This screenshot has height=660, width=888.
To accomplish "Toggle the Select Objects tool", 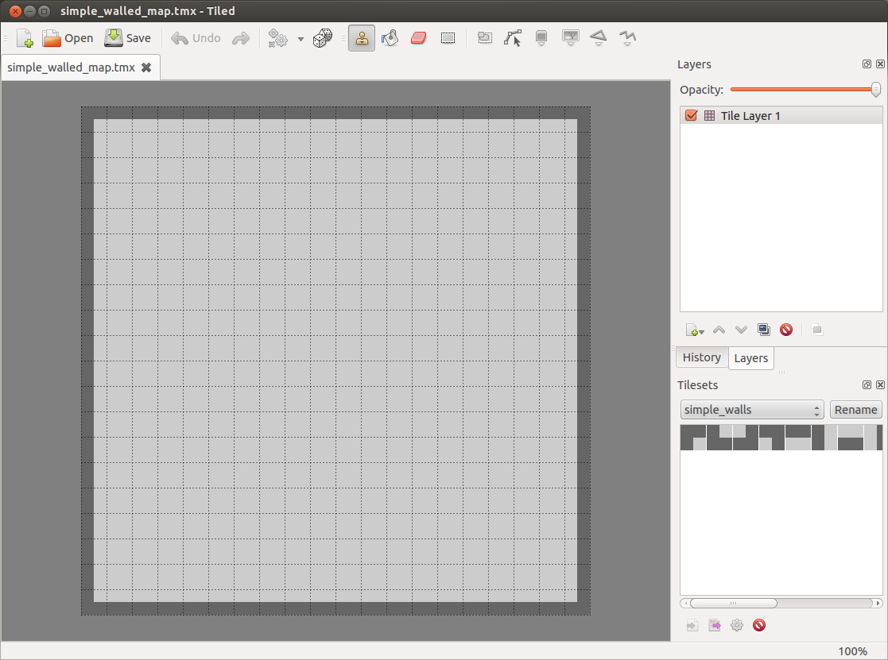I will (x=513, y=37).
